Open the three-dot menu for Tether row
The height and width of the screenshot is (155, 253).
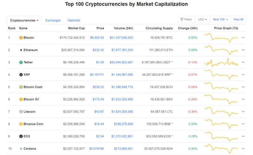[243, 62]
